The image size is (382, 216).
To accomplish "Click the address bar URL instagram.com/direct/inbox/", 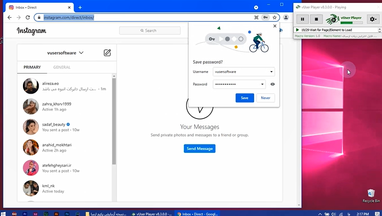I will (x=69, y=18).
